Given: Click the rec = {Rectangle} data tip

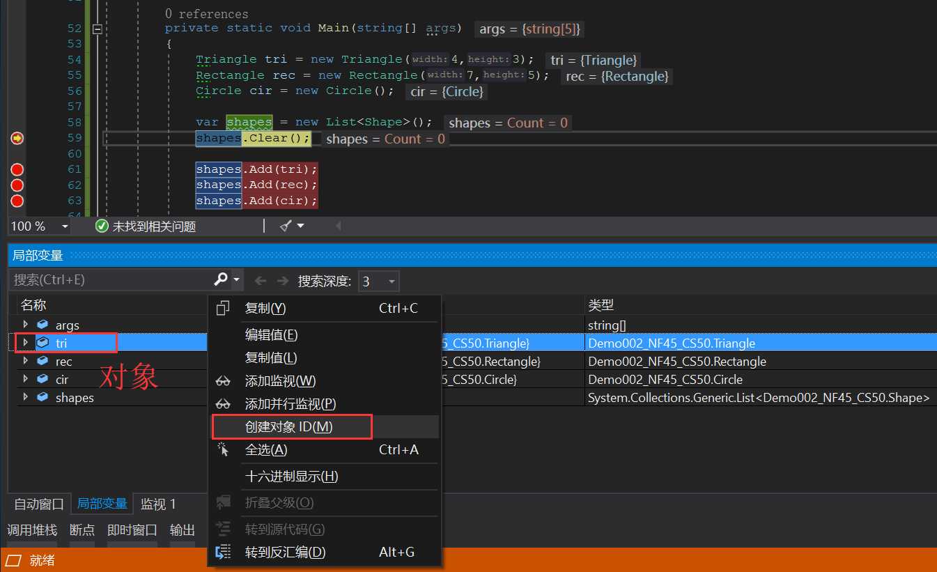Looking at the screenshot, I should tap(617, 77).
